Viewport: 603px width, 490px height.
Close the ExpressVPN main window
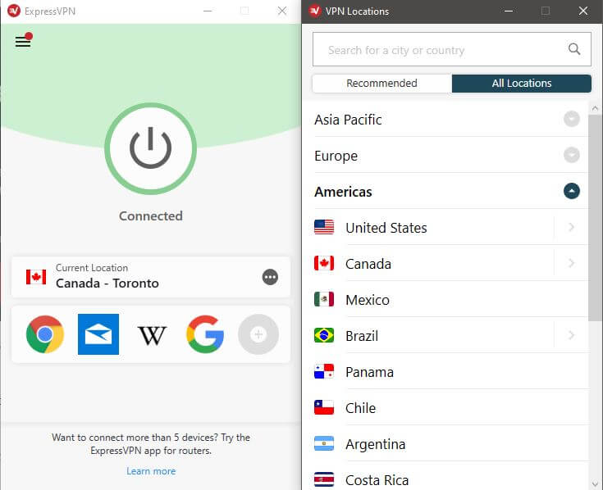coord(282,11)
